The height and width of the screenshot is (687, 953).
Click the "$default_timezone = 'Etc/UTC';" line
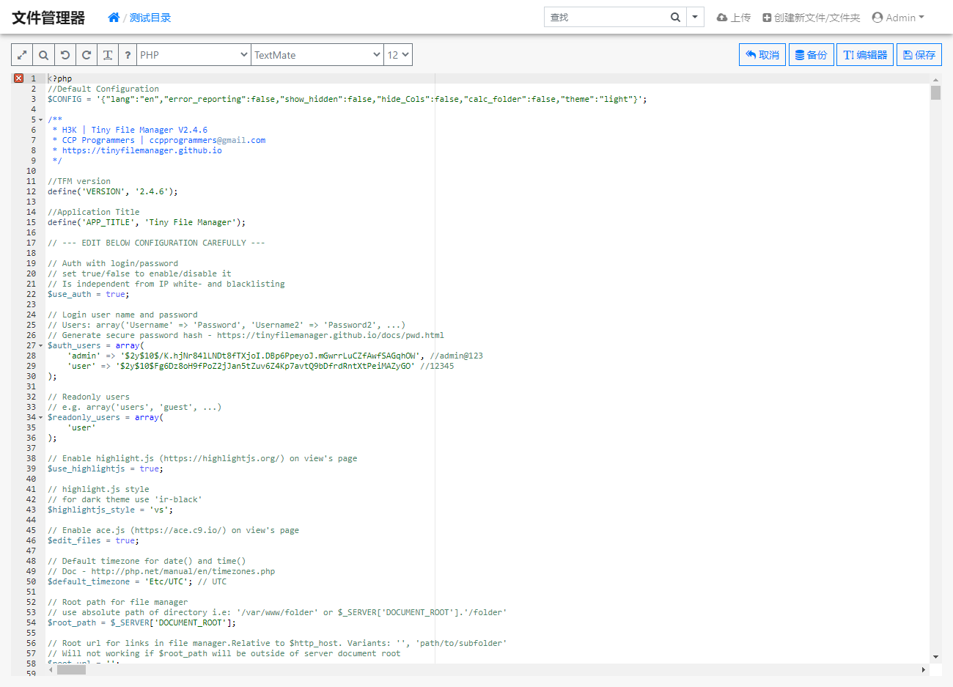(x=120, y=581)
